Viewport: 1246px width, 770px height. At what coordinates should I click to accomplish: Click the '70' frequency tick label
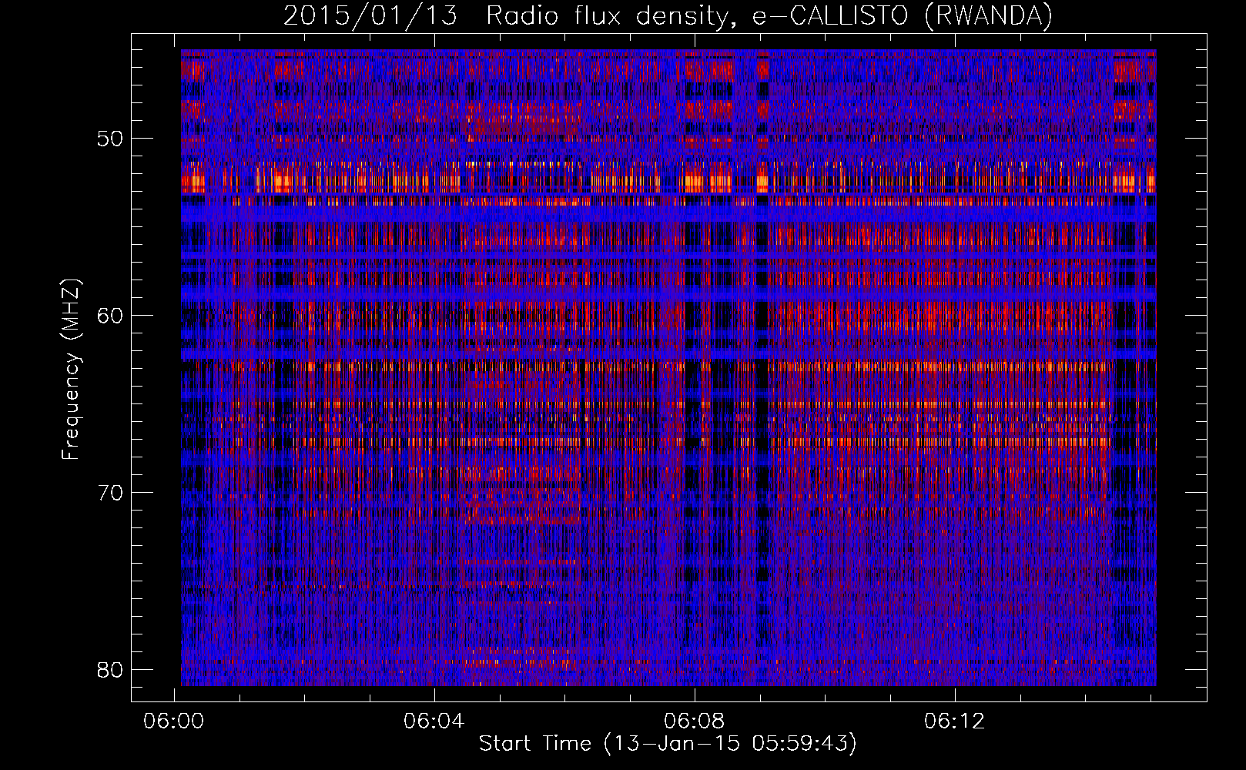point(110,492)
